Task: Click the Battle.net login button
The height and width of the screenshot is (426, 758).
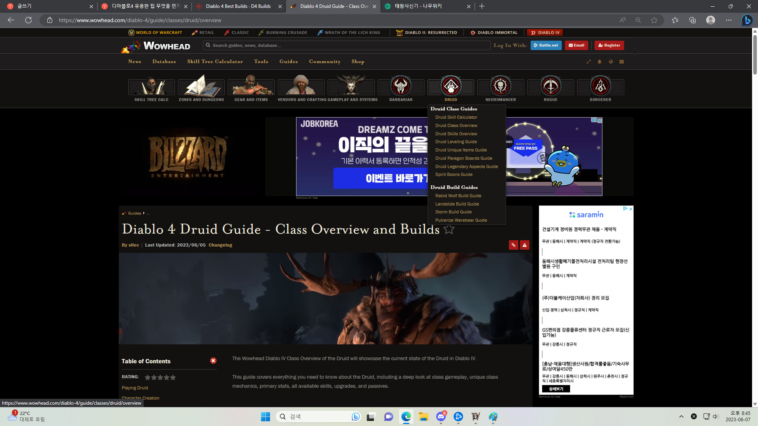Action: coord(546,45)
